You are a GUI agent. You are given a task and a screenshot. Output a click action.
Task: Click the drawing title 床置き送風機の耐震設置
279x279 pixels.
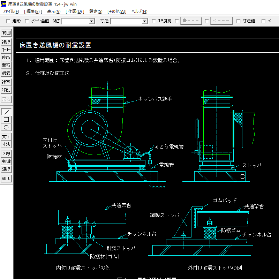pos(55,45)
